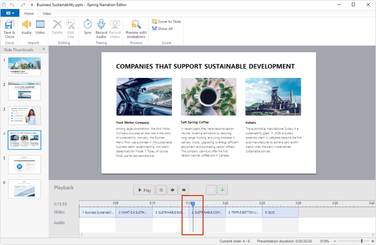The image size is (376, 245).
Task: Go to previous slide arrow button
Action: tap(172, 190)
